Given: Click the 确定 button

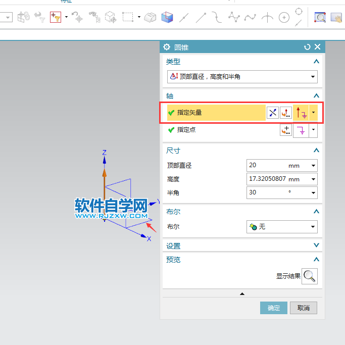Looking at the screenshot, I should coord(273,308).
